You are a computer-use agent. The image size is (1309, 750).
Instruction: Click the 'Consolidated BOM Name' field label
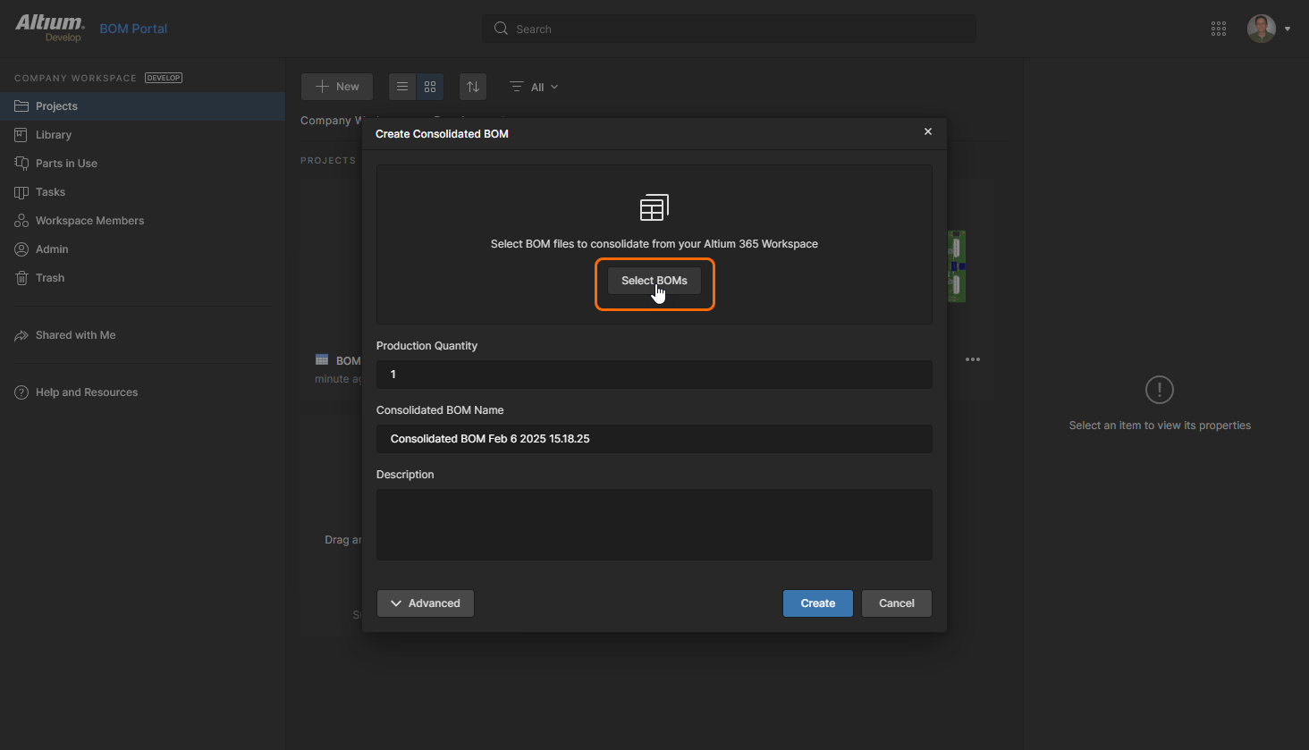tap(440, 410)
